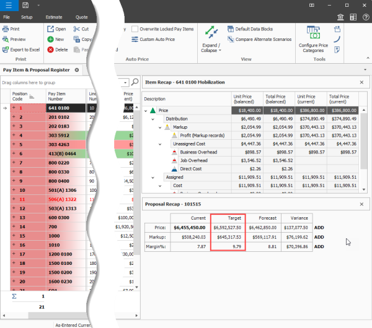
Task: Click Current price $6,455,450.00 cell
Action: [190, 228]
